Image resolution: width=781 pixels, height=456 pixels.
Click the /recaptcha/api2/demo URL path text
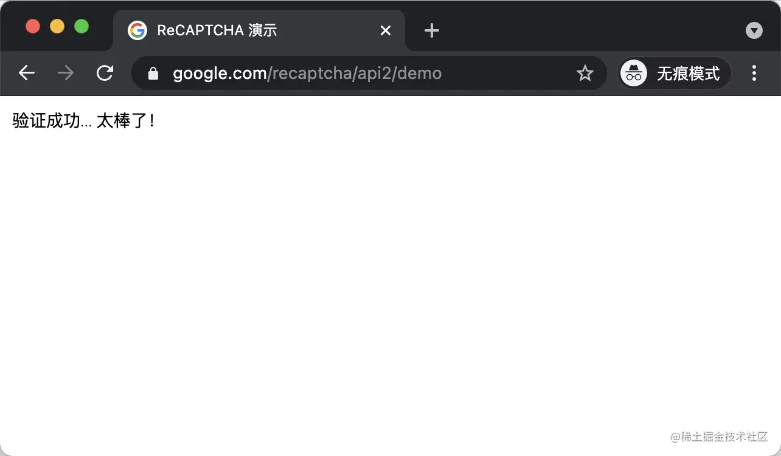[355, 74]
